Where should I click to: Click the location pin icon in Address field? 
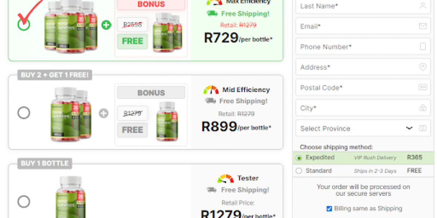coord(423,67)
